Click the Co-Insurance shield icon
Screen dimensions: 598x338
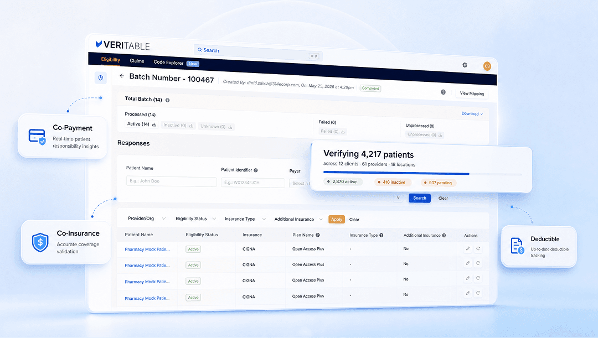40,242
